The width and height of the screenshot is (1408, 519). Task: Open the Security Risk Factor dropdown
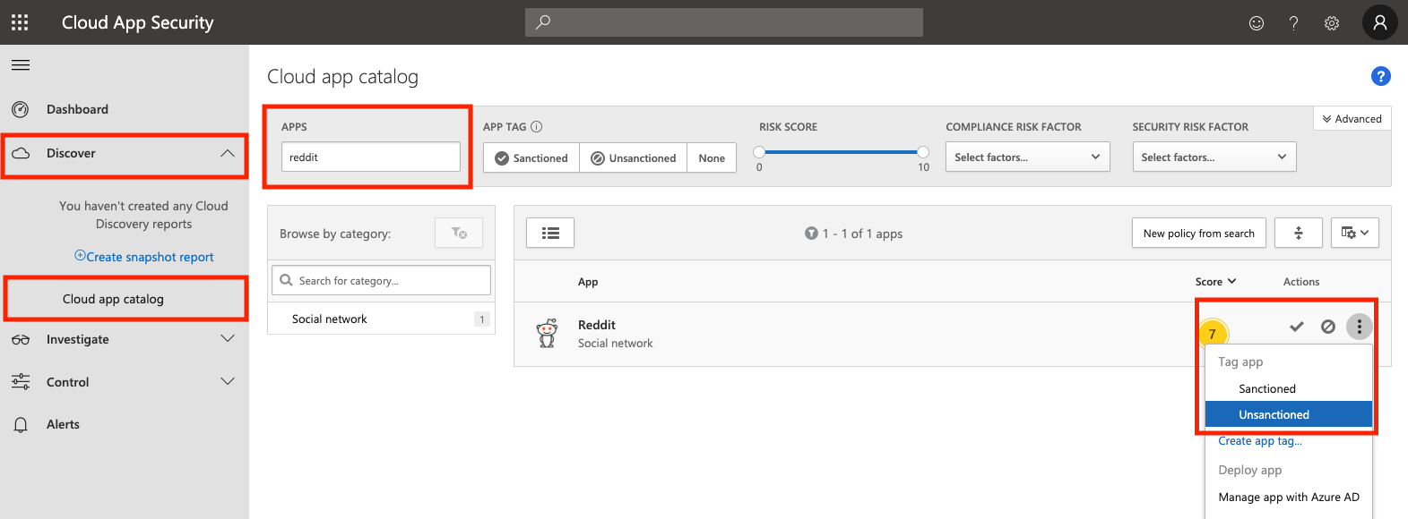click(x=1214, y=157)
